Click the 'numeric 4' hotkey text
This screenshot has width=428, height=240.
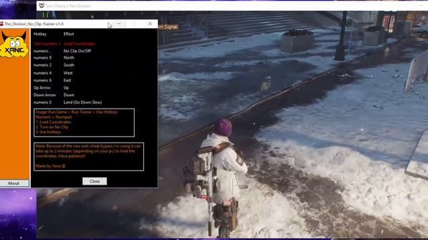click(43, 73)
